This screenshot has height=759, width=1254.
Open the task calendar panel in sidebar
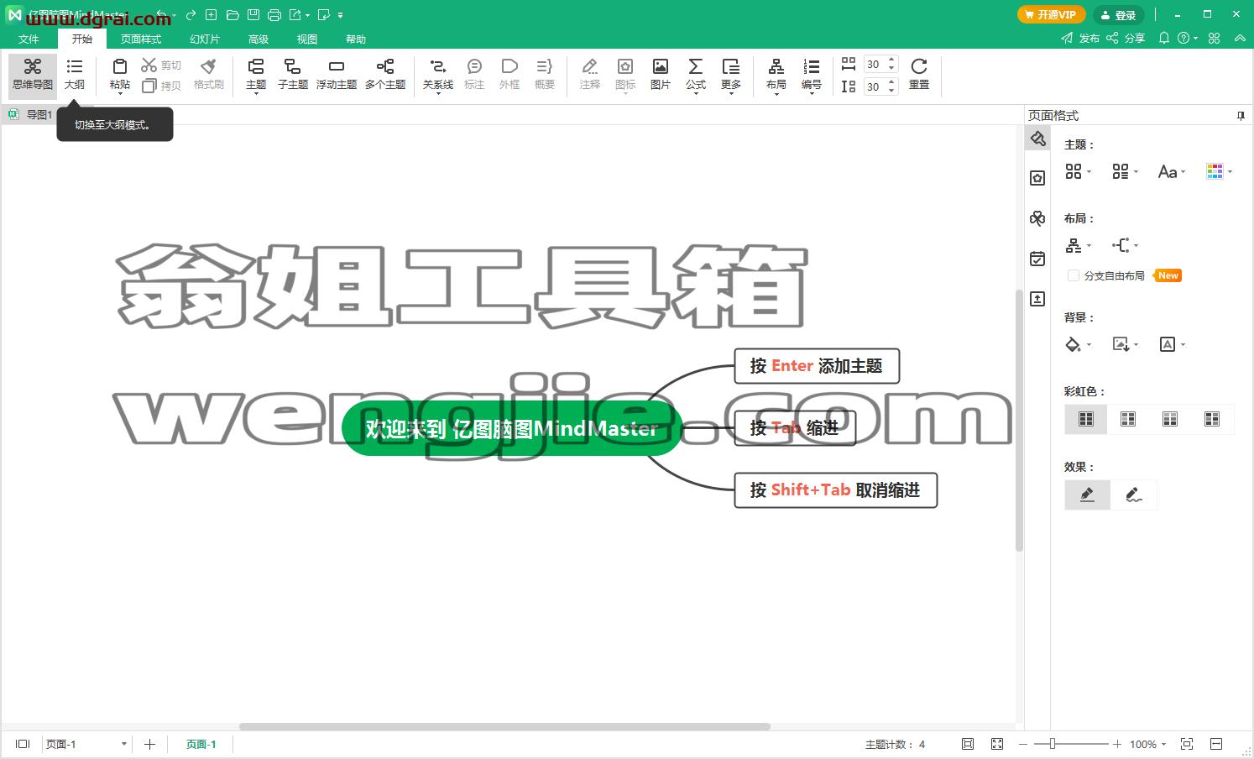point(1037,259)
